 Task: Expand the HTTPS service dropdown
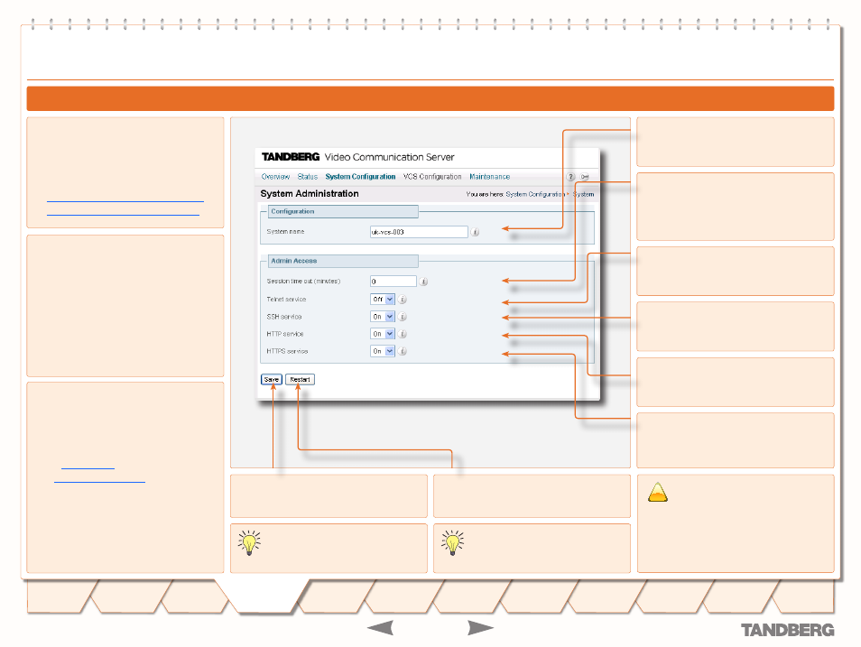click(x=383, y=352)
